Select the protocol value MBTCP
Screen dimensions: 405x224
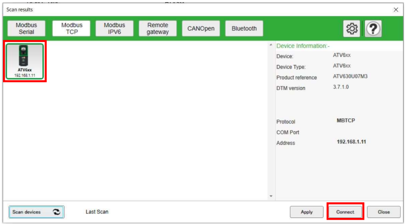[x=346, y=120]
